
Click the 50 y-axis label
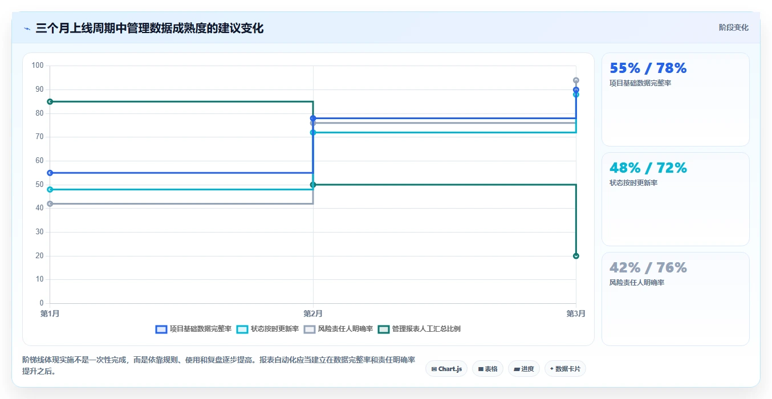(39, 185)
